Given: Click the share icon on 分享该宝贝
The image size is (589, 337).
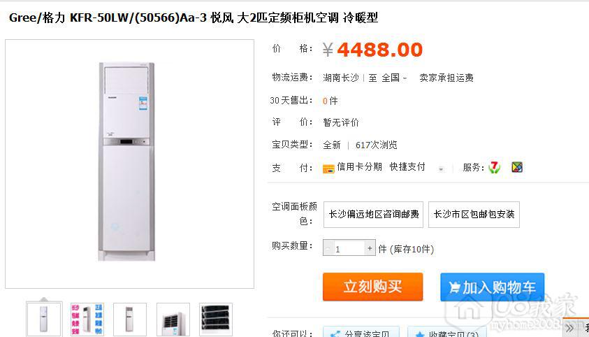Looking at the screenshot, I should [x=335, y=334].
